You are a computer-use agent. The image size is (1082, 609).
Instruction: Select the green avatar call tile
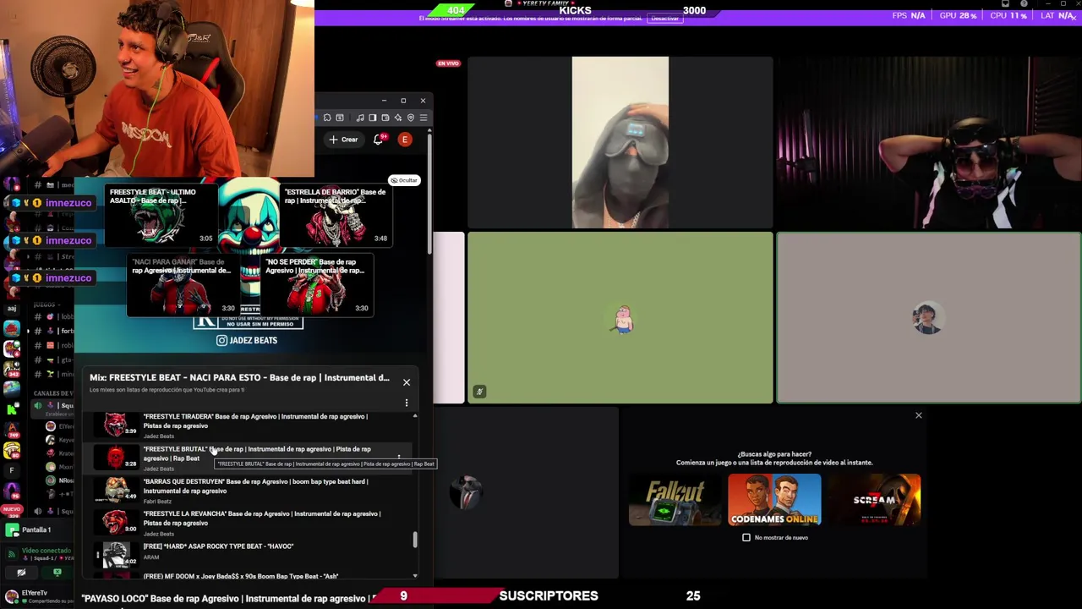coord(620,317)
